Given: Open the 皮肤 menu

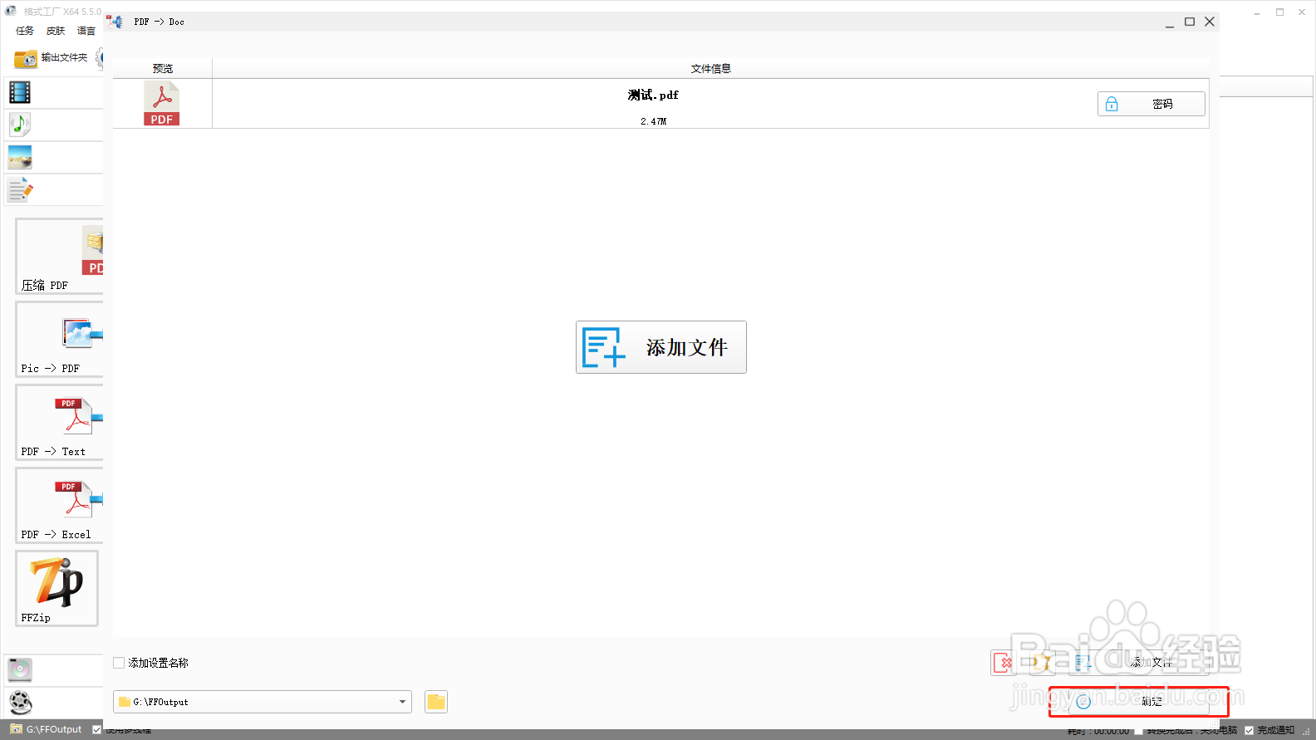Looking at the screenshot, I should [x=56, y=31].
